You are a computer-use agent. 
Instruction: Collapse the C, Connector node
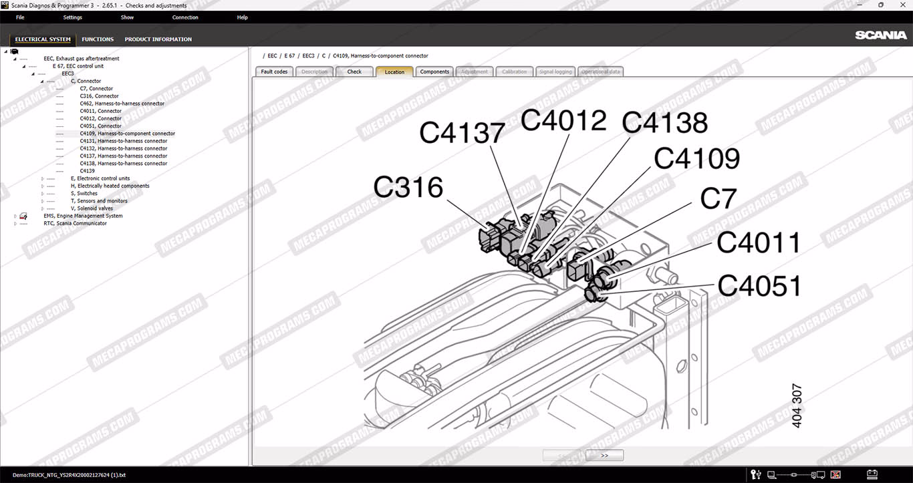click(x=41, y=81)
